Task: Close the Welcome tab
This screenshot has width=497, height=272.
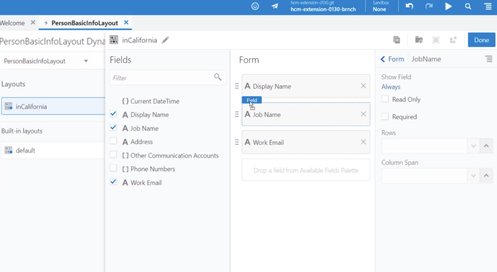Action: (x=33, y=22)
